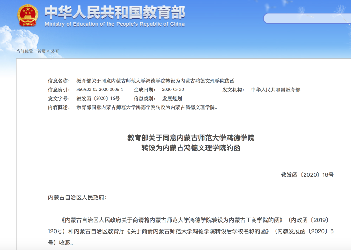
Task: Click the issuer value 中华人民共和国教育部
Action: (276, 90)
